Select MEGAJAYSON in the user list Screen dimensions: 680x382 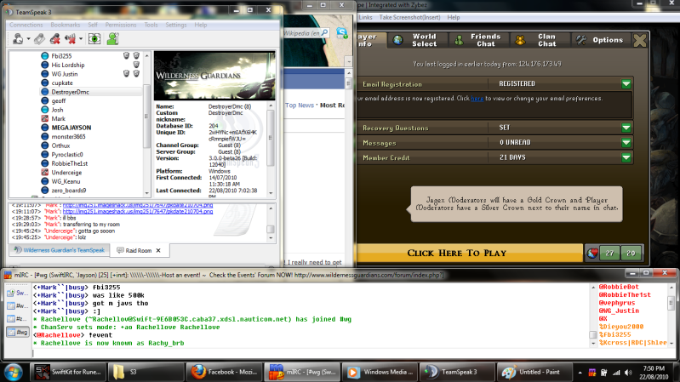tap(71, 128)
